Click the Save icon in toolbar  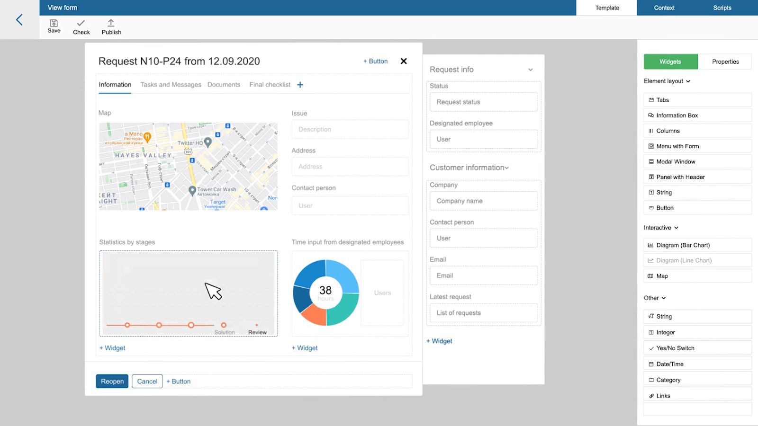[x=54, y=23]
